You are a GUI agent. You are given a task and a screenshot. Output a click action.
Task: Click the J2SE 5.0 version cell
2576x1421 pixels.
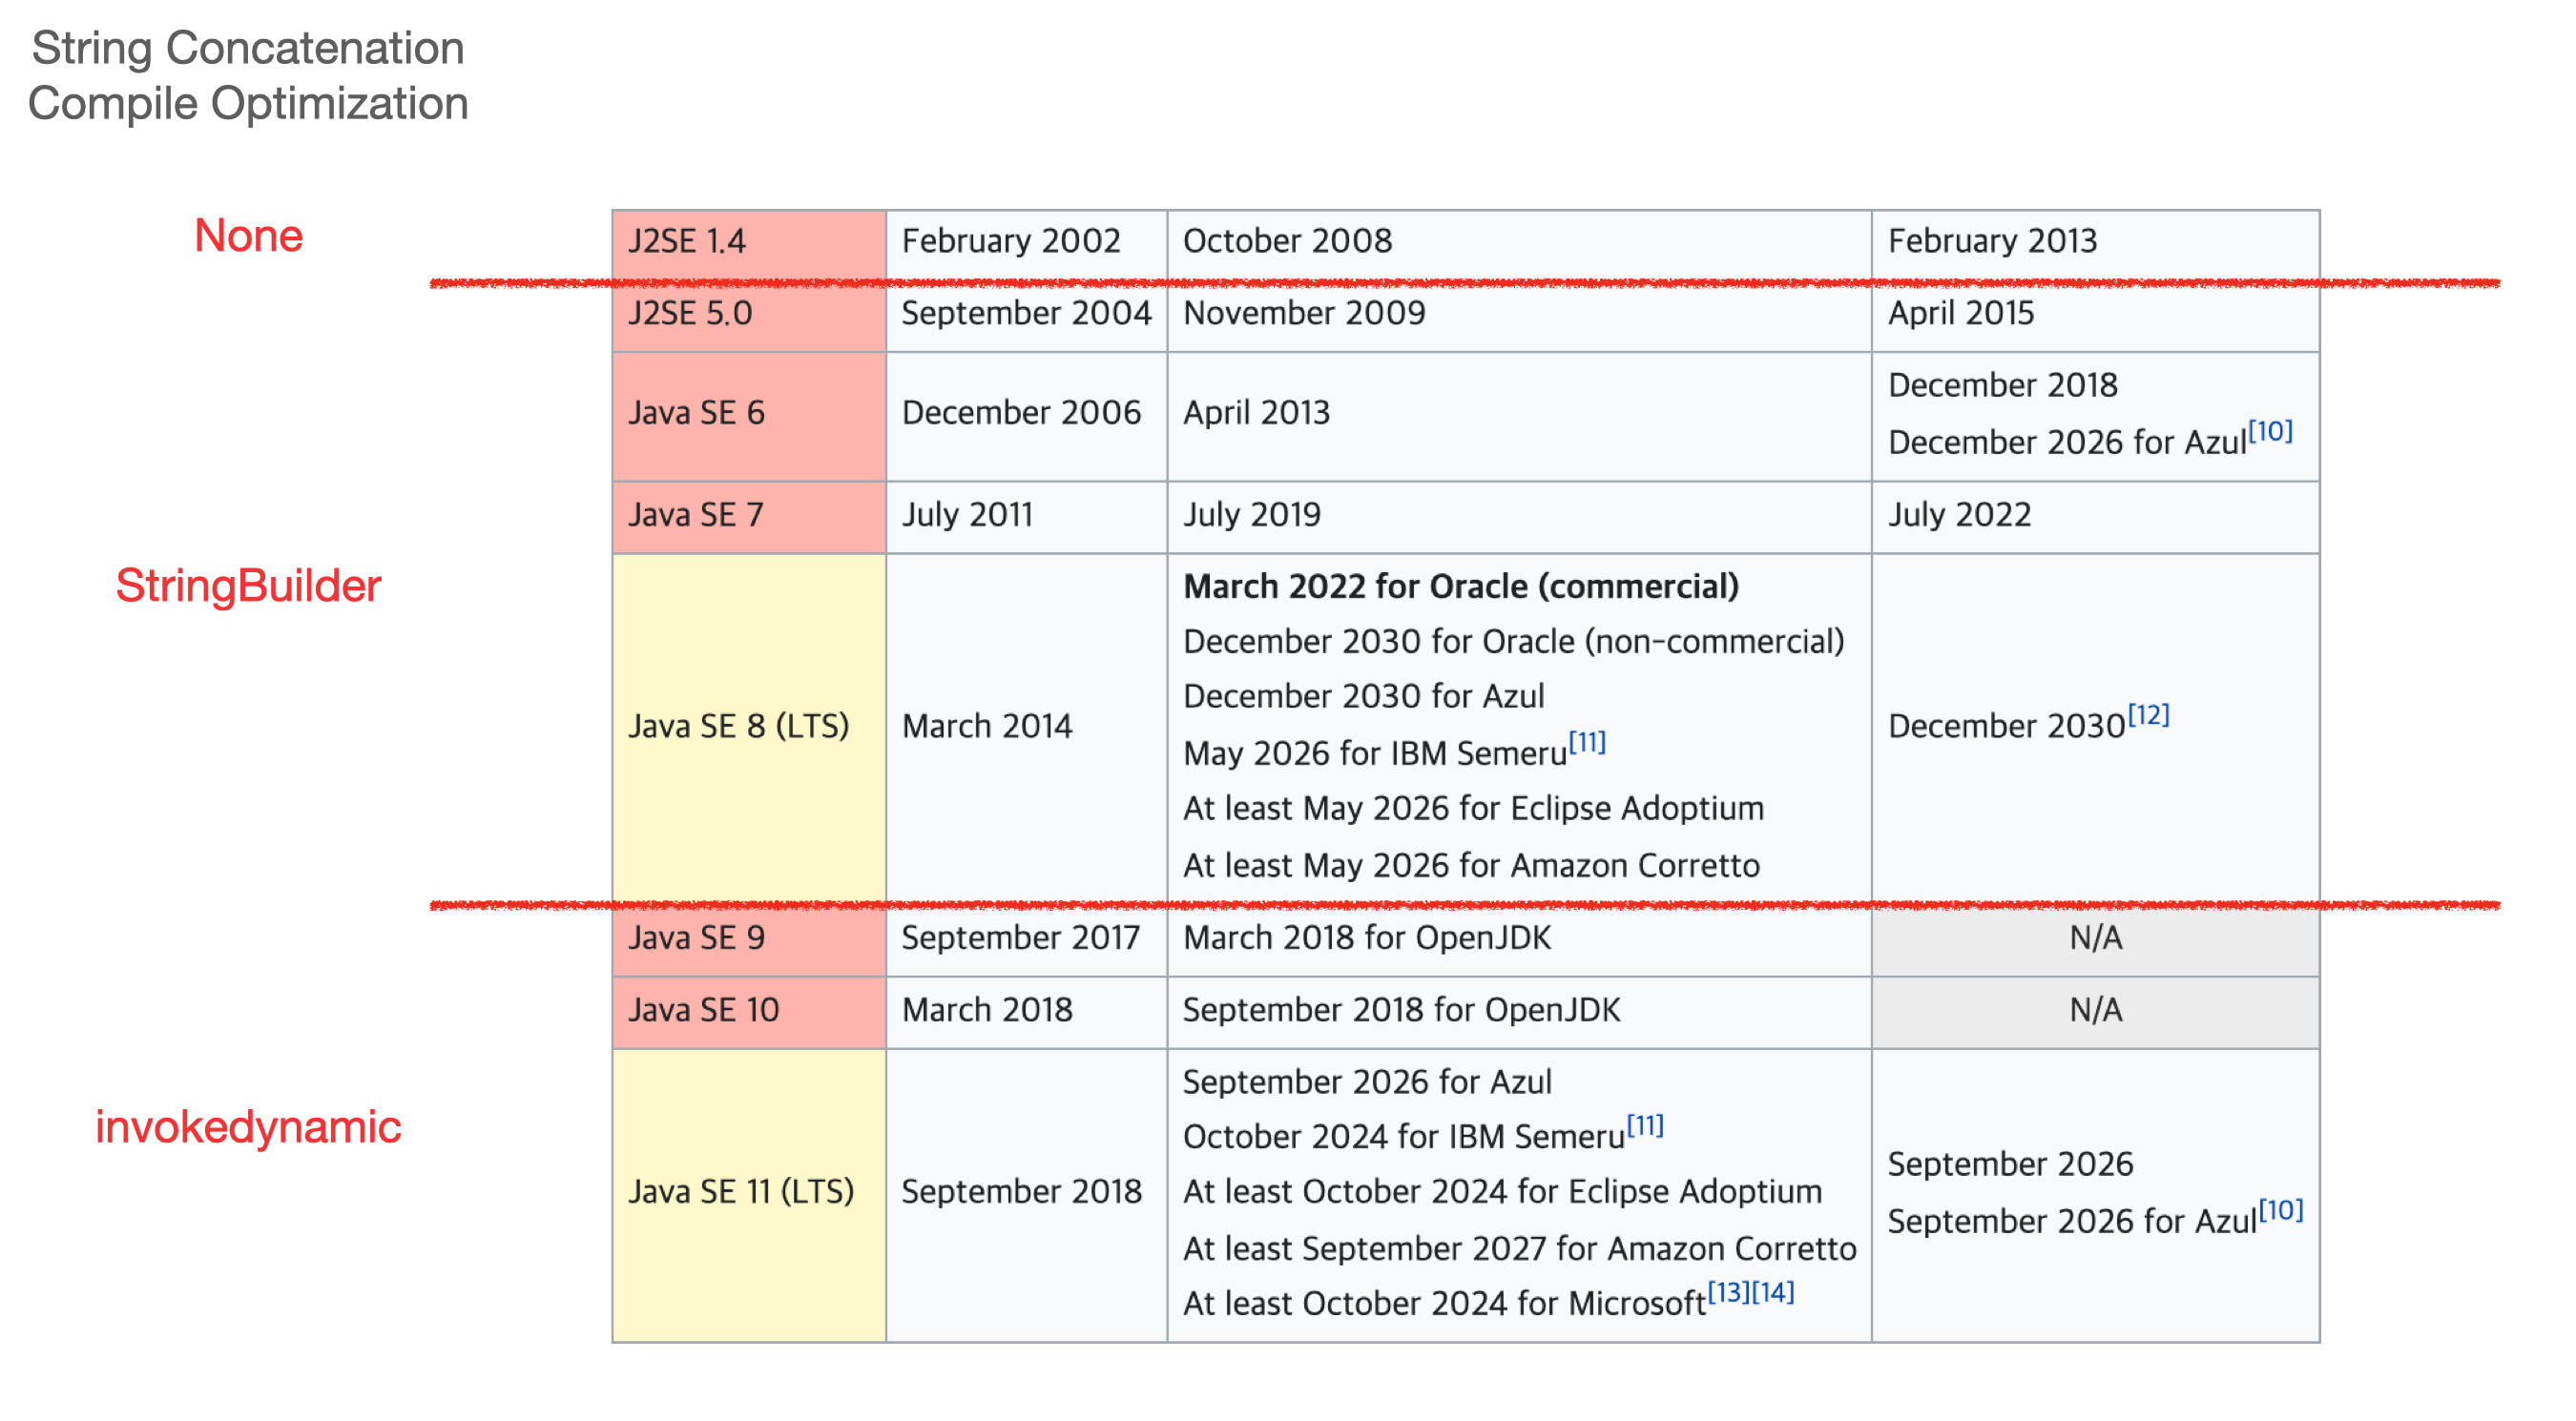pyautogui.click(x=690, y=314)
